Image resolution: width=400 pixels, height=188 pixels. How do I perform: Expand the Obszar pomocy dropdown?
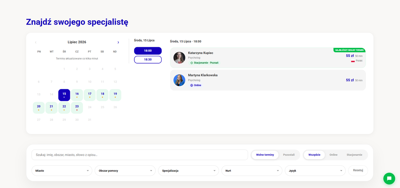coord(125,171)
